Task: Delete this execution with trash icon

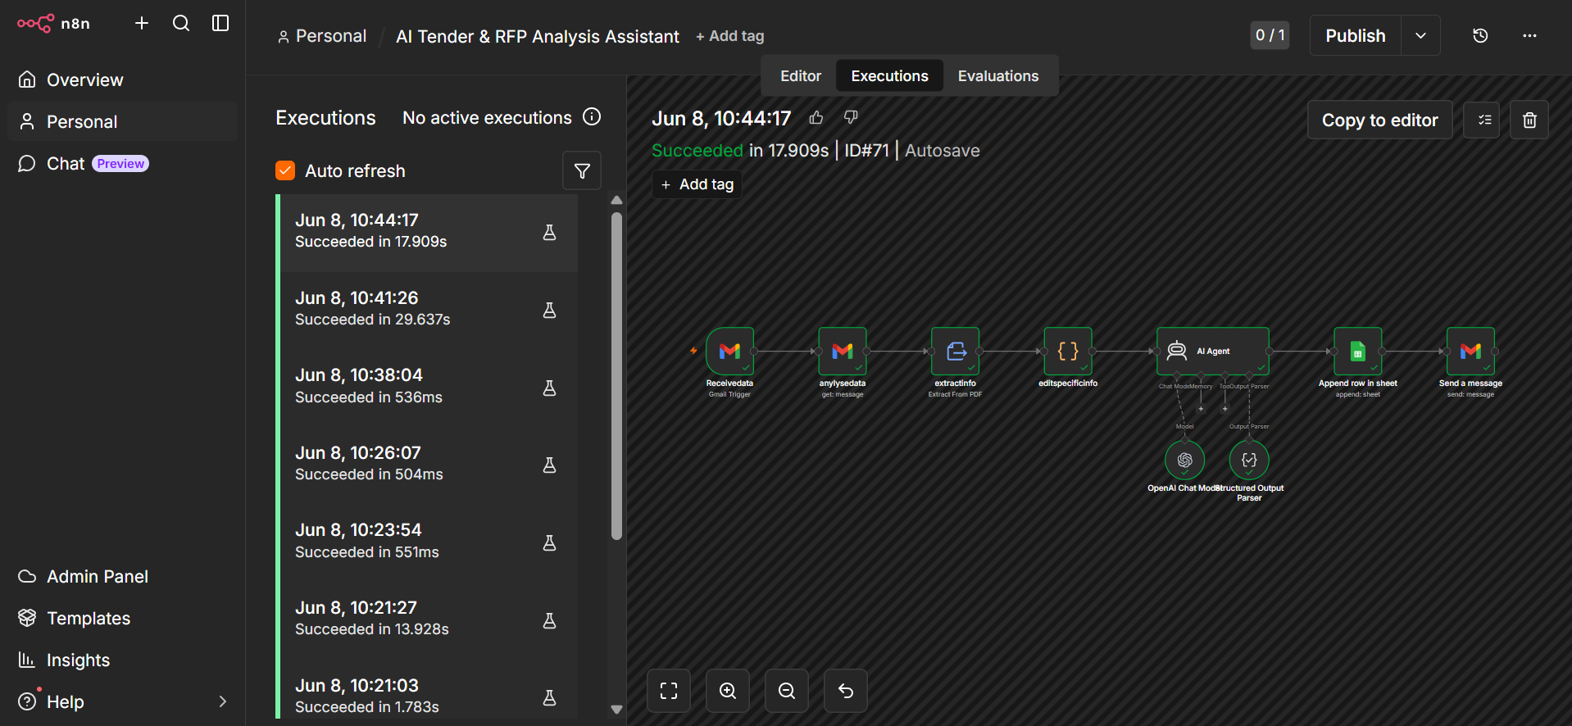Action: 1529,120
